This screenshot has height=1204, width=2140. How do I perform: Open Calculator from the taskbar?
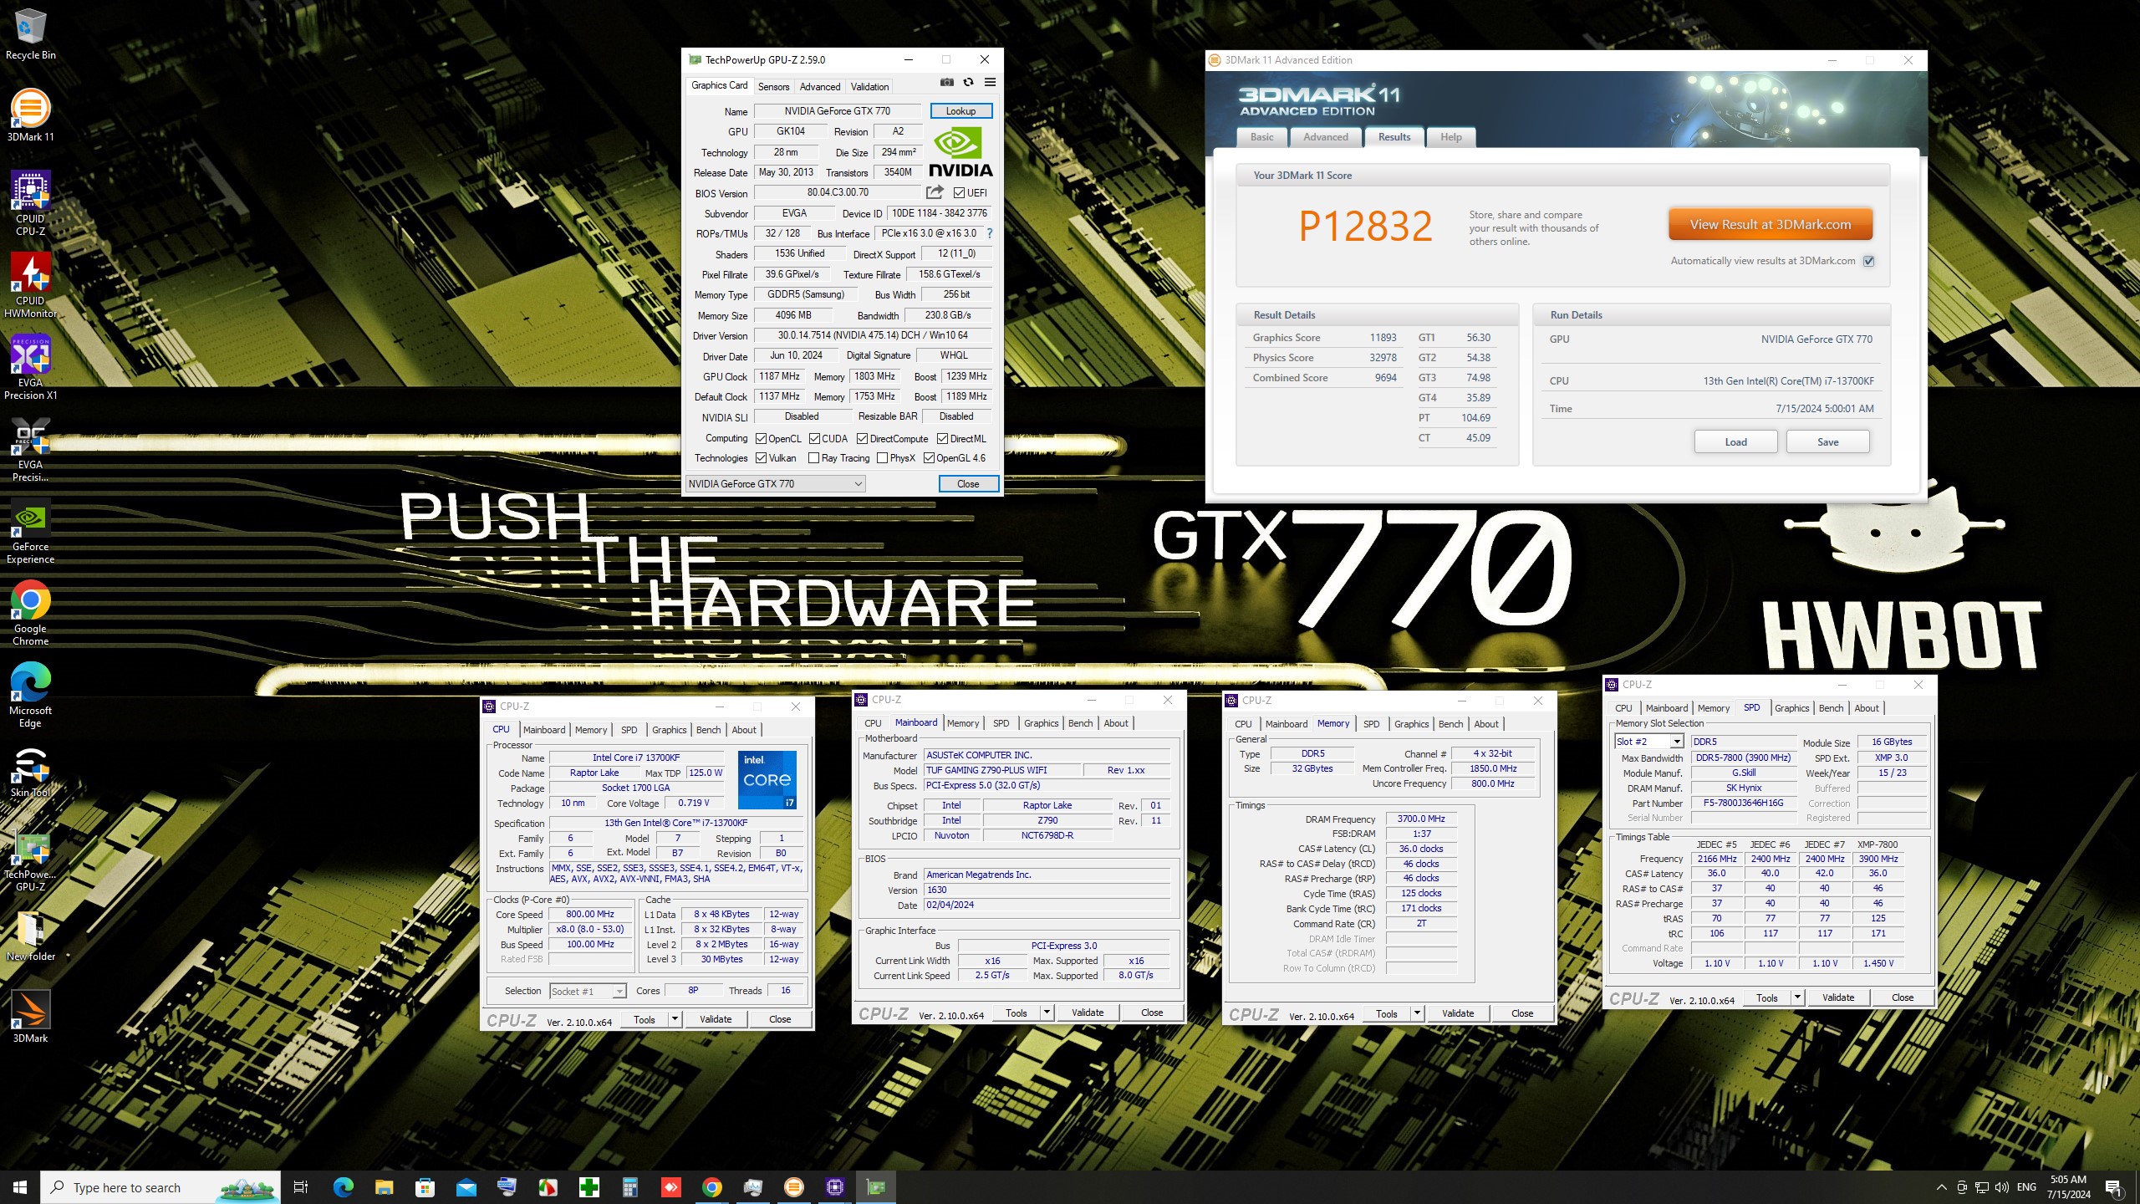(x=629, y=1187)
